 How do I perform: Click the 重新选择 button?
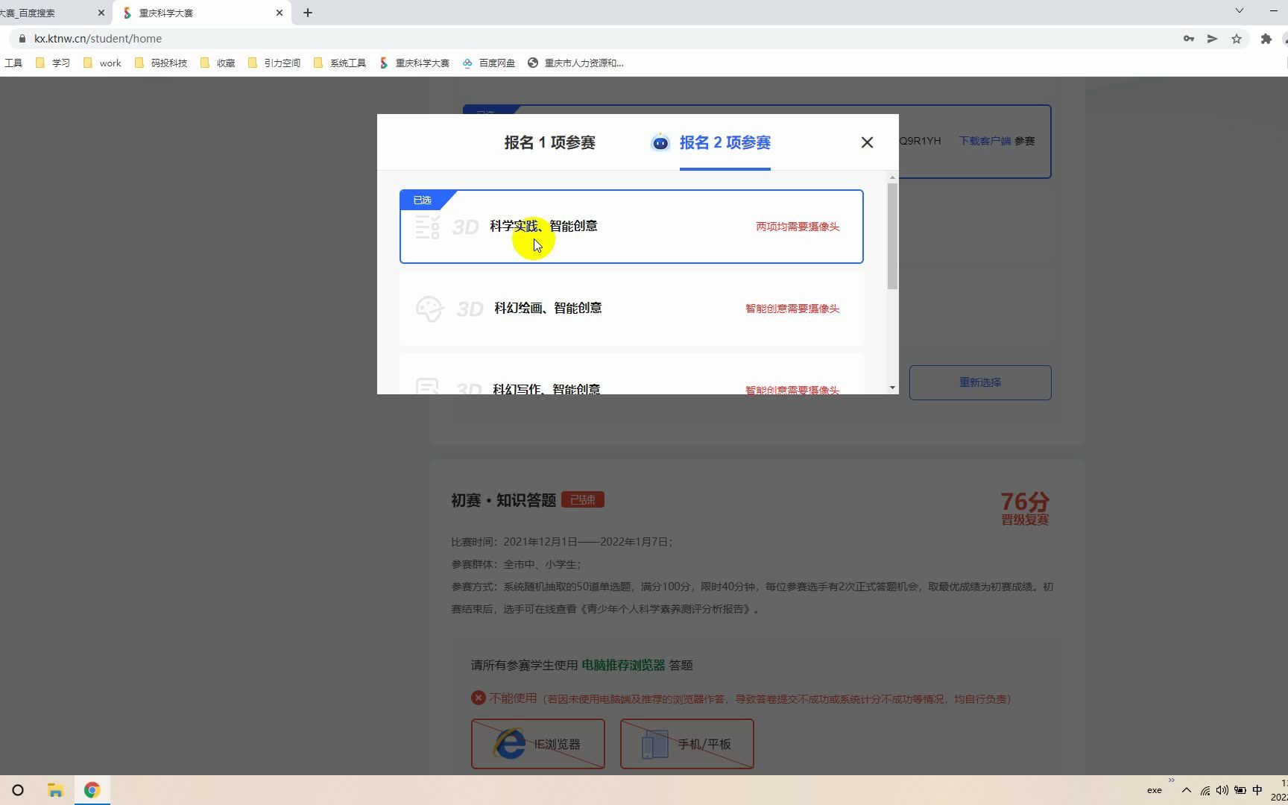pyautogui.click(x=980, y=382)
